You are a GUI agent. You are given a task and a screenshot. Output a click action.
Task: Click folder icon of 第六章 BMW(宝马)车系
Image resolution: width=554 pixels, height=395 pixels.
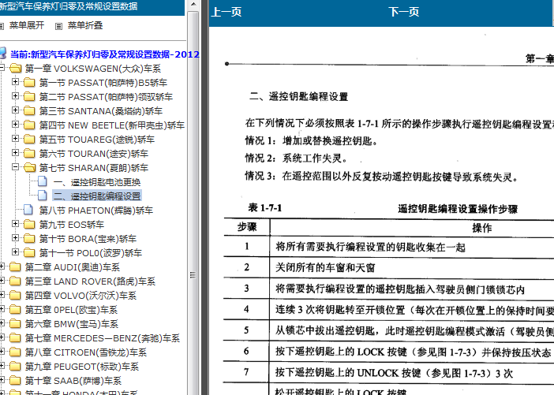pyautogui.click(x=15, y=323)
